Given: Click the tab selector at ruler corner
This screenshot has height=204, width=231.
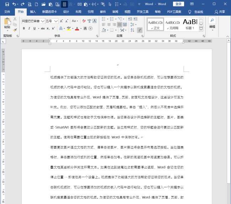Looking at the screenshot, I should click(x=3, y=41).
